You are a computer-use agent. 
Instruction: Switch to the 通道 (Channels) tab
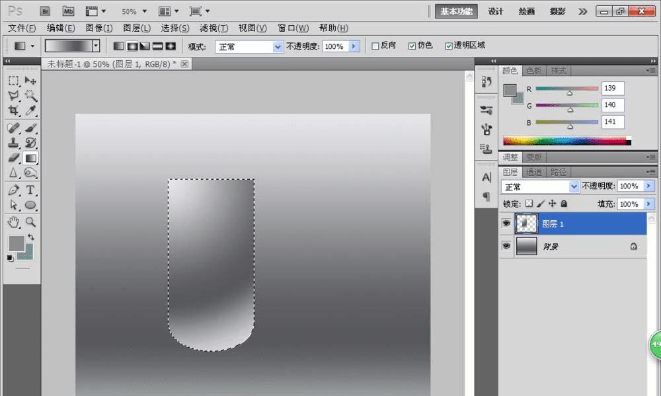coord(534,172)
